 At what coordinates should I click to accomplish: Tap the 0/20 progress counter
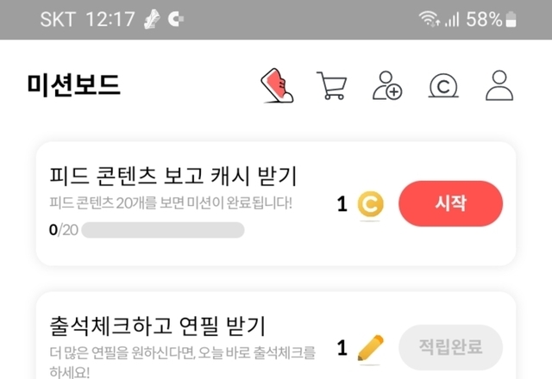[x=63, y=230]
